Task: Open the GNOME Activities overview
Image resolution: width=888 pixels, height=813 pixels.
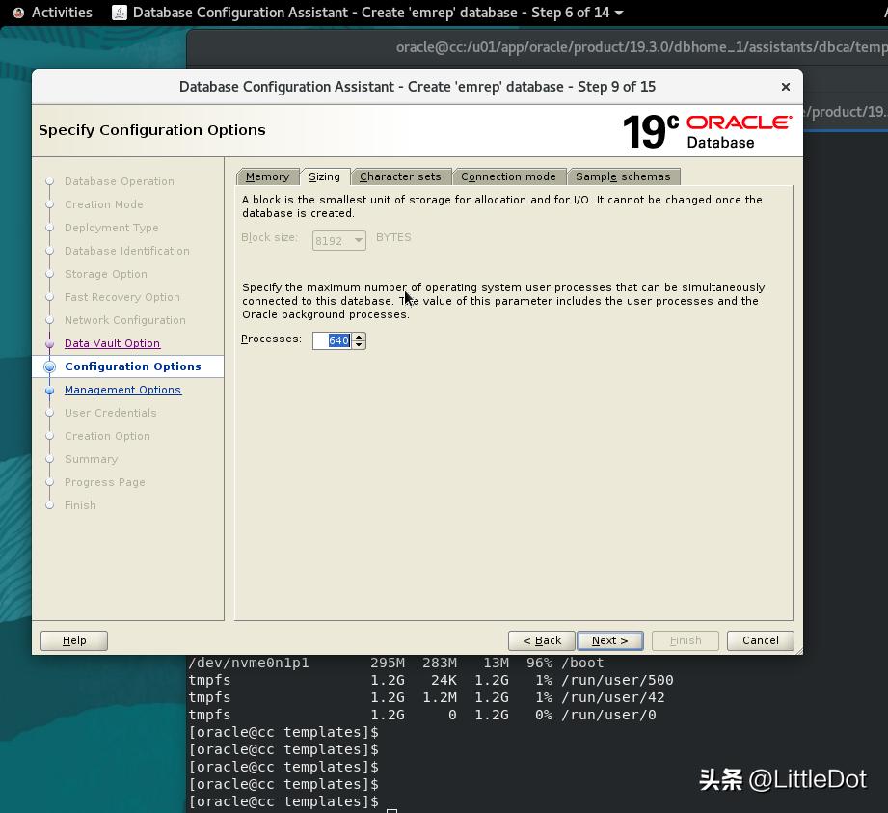Action: (x=62, y=13)
